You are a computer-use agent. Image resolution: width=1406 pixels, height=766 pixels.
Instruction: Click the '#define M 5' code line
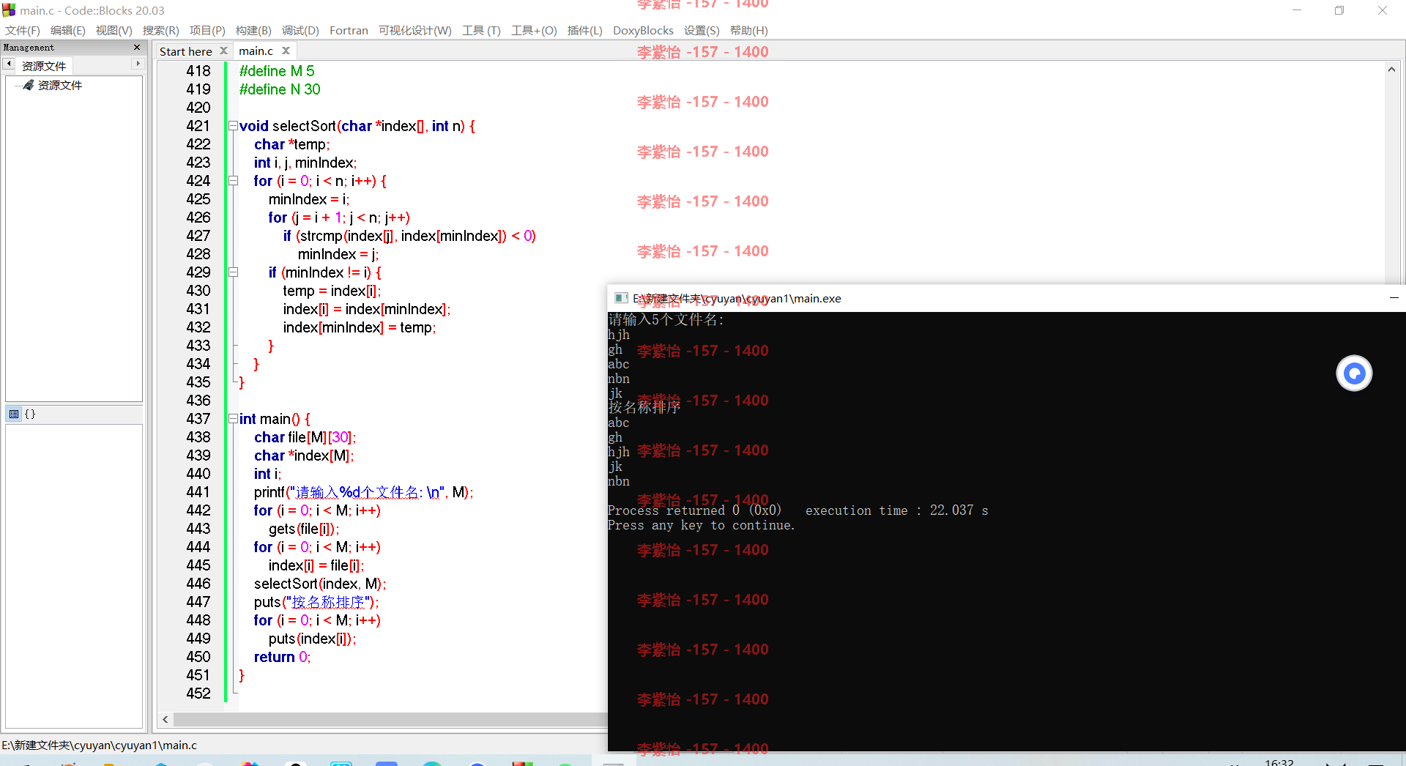tap(277, 71)
